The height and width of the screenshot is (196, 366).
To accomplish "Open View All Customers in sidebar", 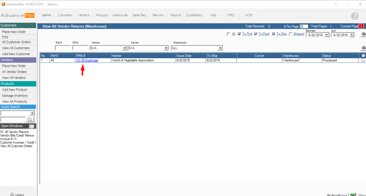I will [x=15, y=48].
